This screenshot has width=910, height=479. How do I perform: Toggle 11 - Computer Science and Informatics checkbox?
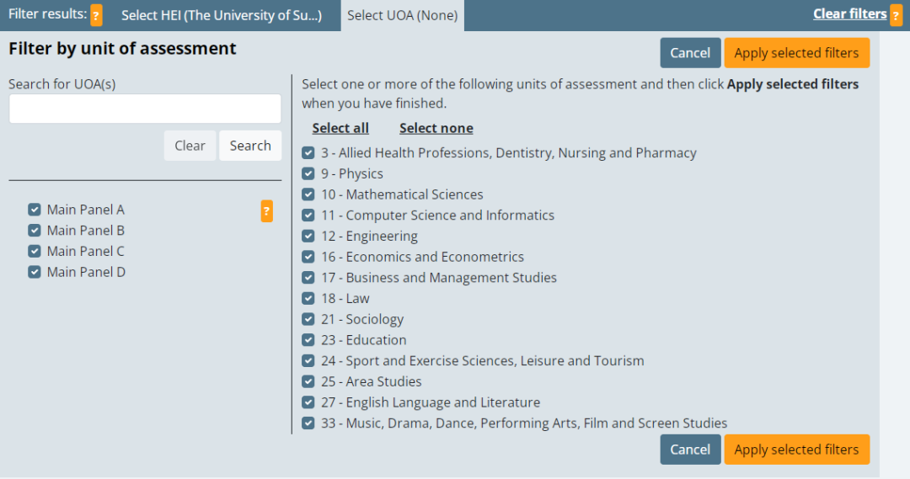[x=308, y=216]
